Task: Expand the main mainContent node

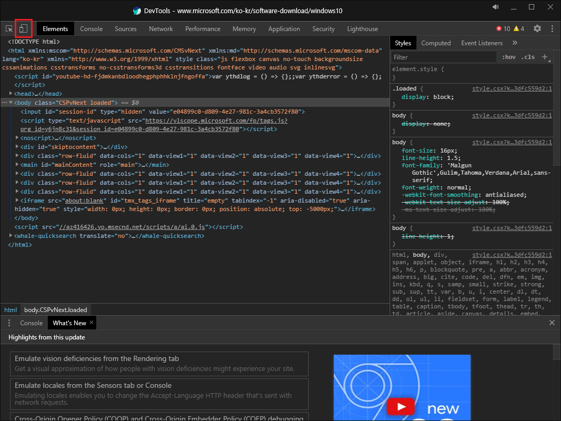Action: (17, 165)
